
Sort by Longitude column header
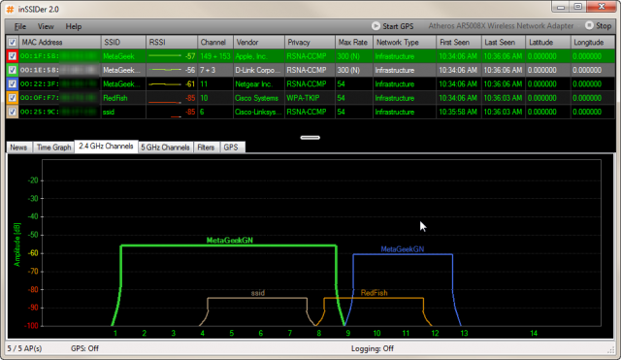click(593, 43)
